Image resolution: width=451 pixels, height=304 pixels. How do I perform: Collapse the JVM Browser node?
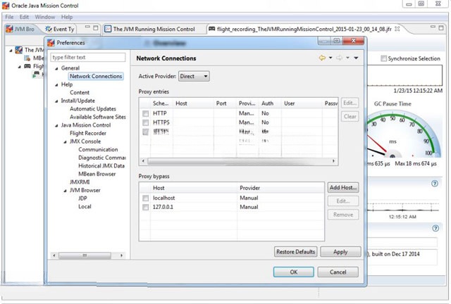66,191
